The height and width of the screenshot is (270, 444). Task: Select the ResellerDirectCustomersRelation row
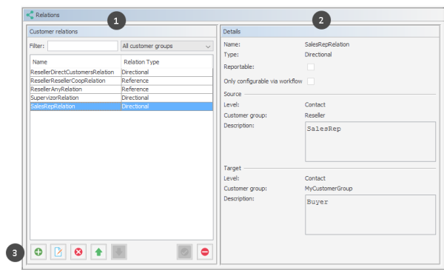click(x=121, y=72)
